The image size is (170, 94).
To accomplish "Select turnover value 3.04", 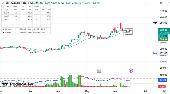I will point(29,29).
